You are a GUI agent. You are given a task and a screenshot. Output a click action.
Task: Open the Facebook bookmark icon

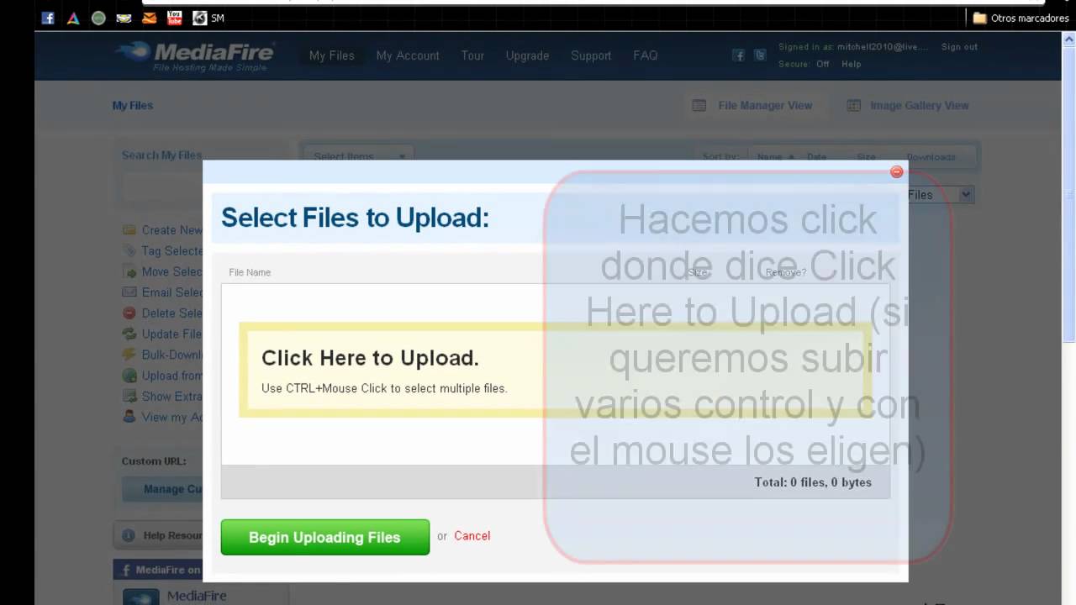[48, 18]
